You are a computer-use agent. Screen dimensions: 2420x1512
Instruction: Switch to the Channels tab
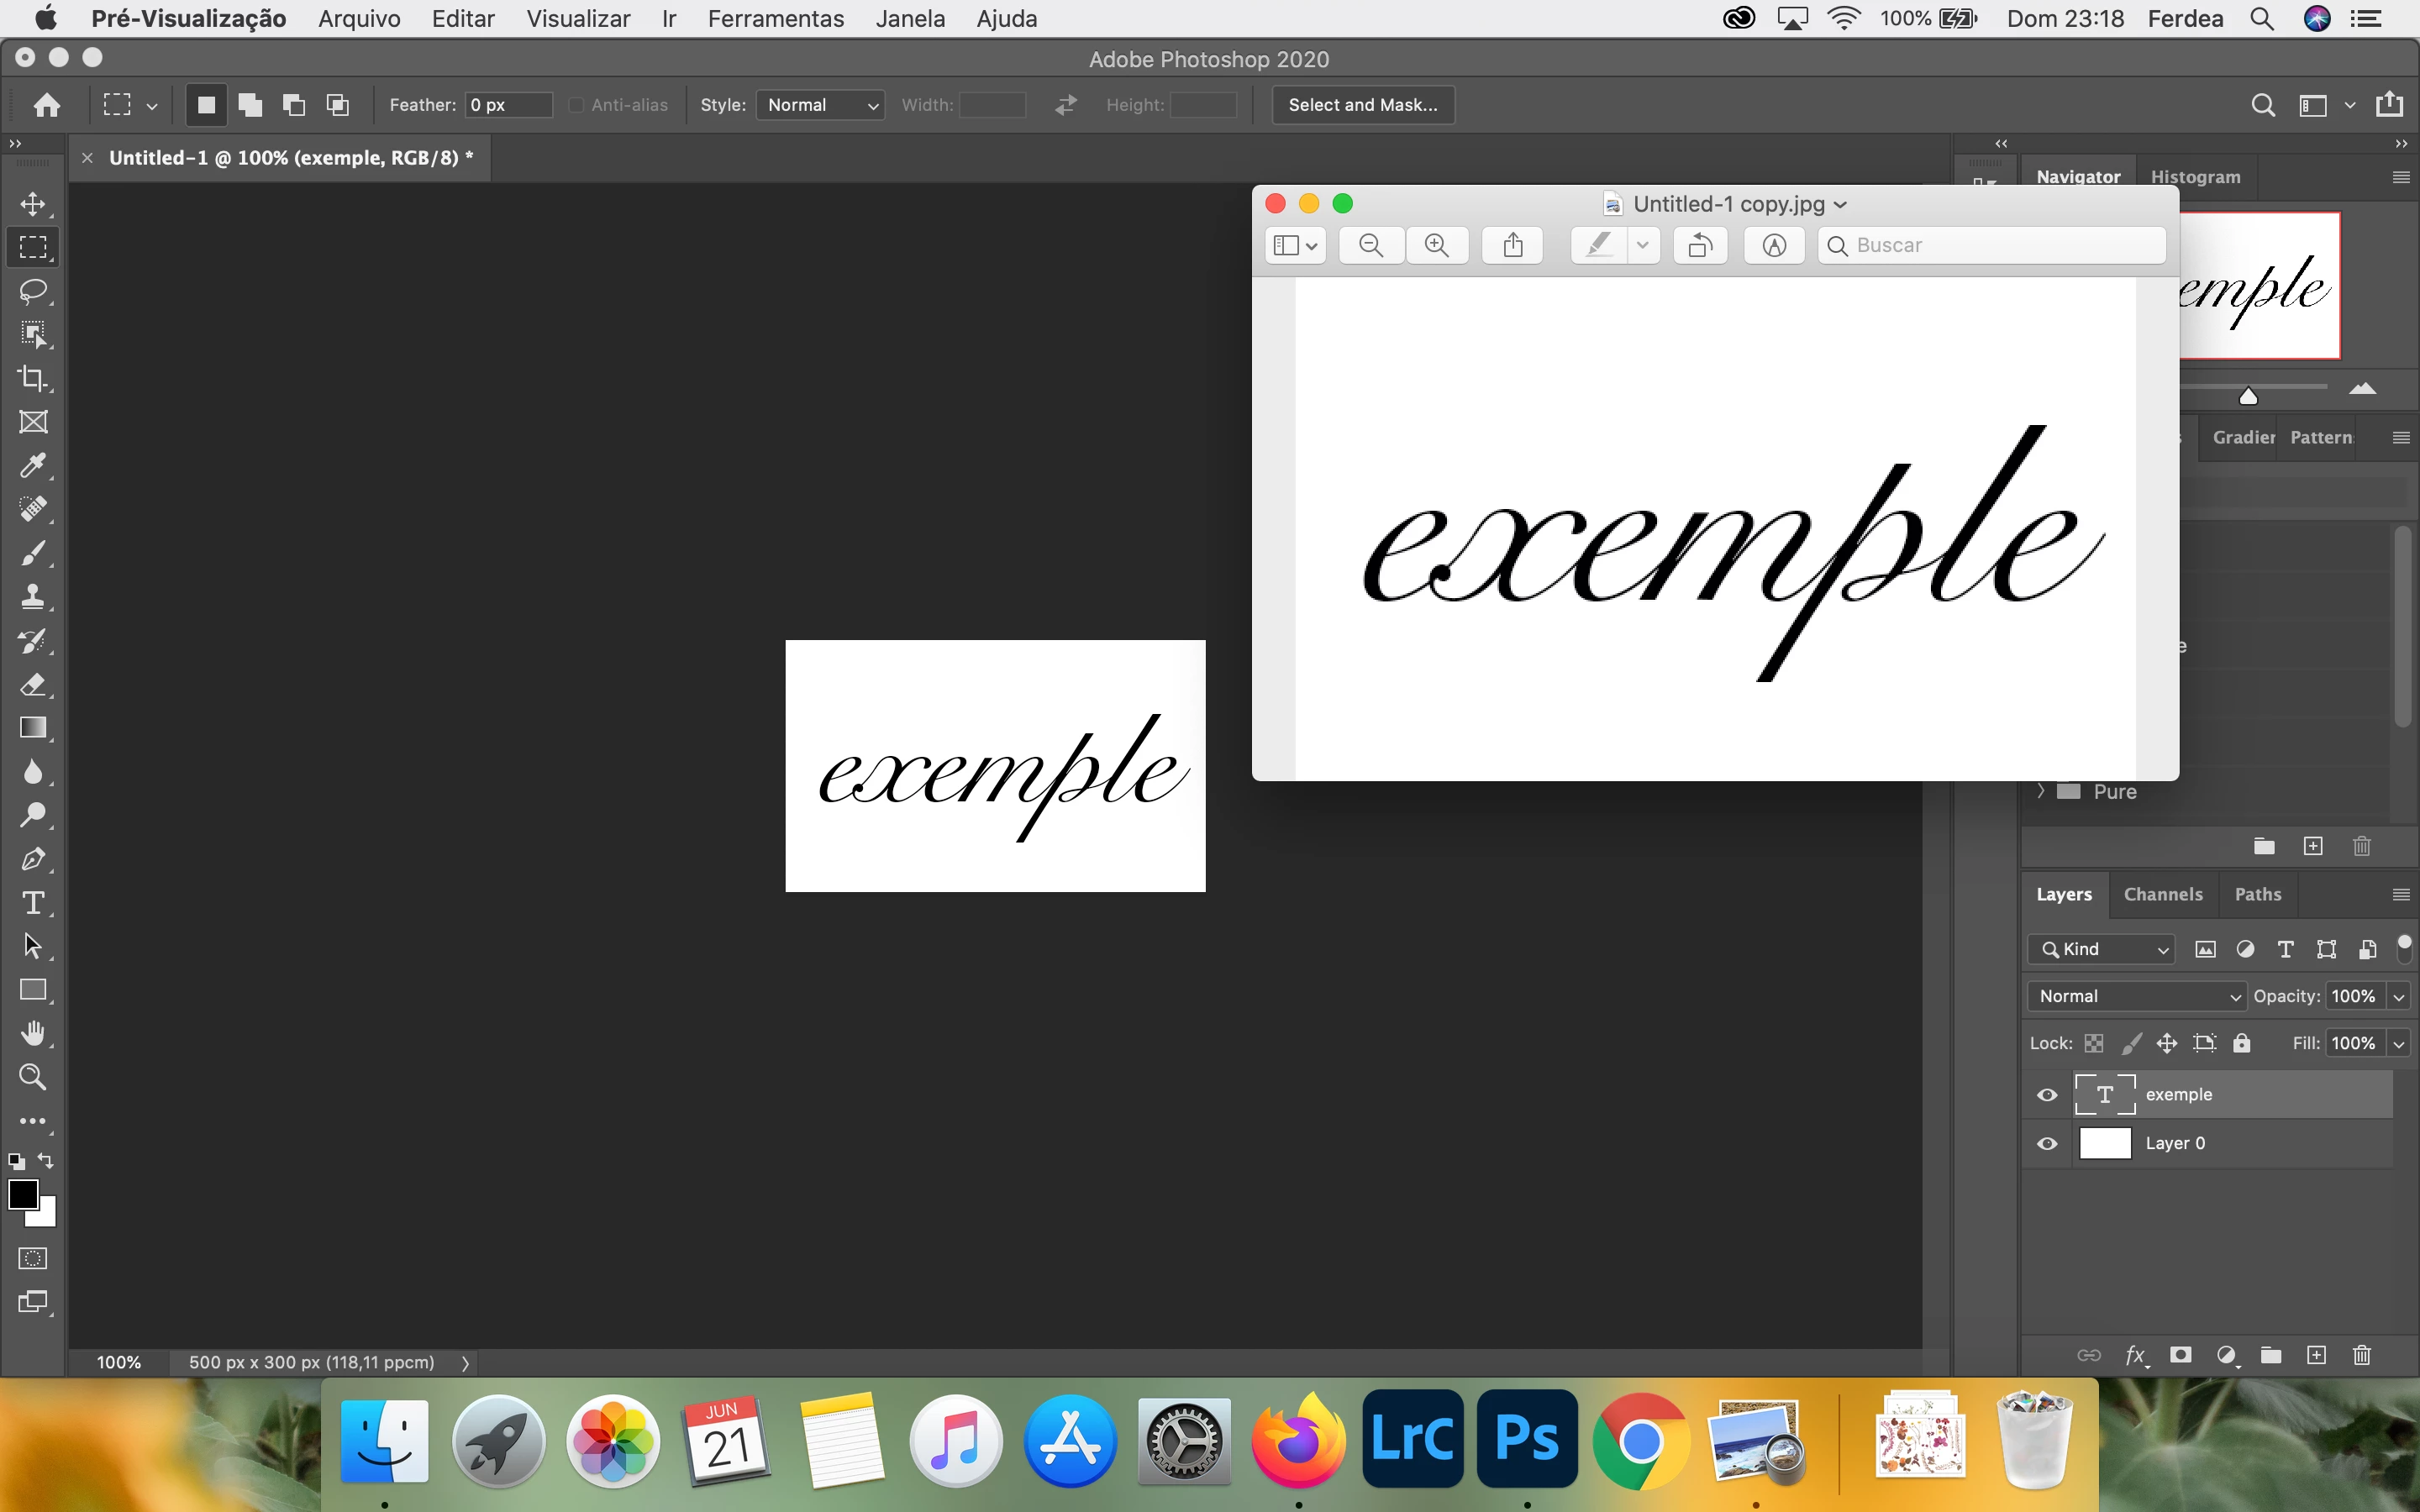pos(2162,894)
